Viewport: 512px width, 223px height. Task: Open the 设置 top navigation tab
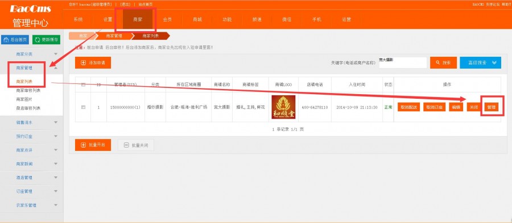[108, 19]
